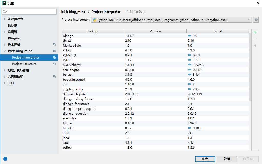Open Project Structure settings
The width and height of the screenshot is (262, 164).
pos(24,64)
